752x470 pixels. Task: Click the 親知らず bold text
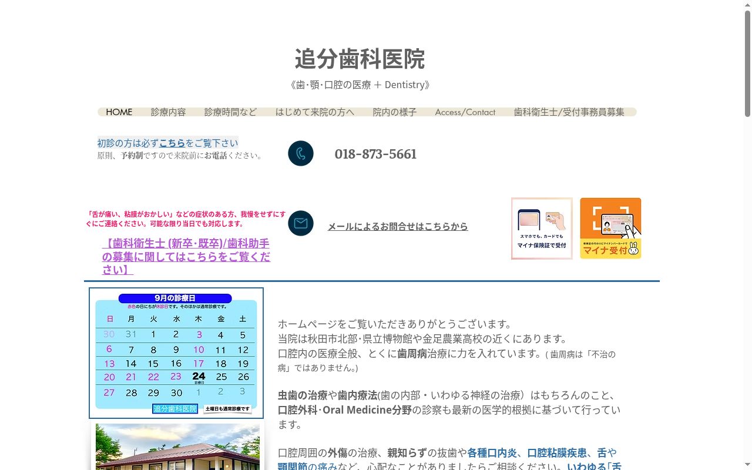407,452
